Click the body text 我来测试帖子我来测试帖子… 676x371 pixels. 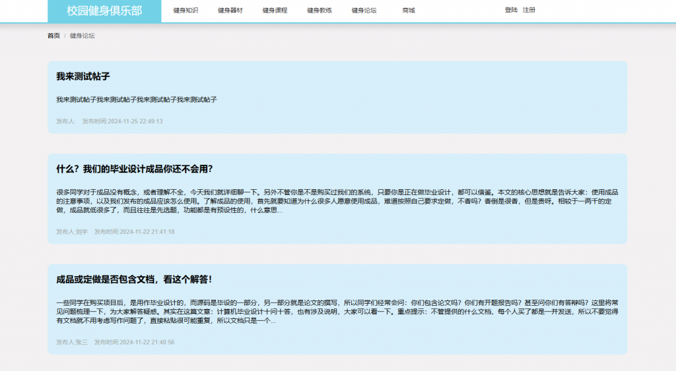coord(137,100)
